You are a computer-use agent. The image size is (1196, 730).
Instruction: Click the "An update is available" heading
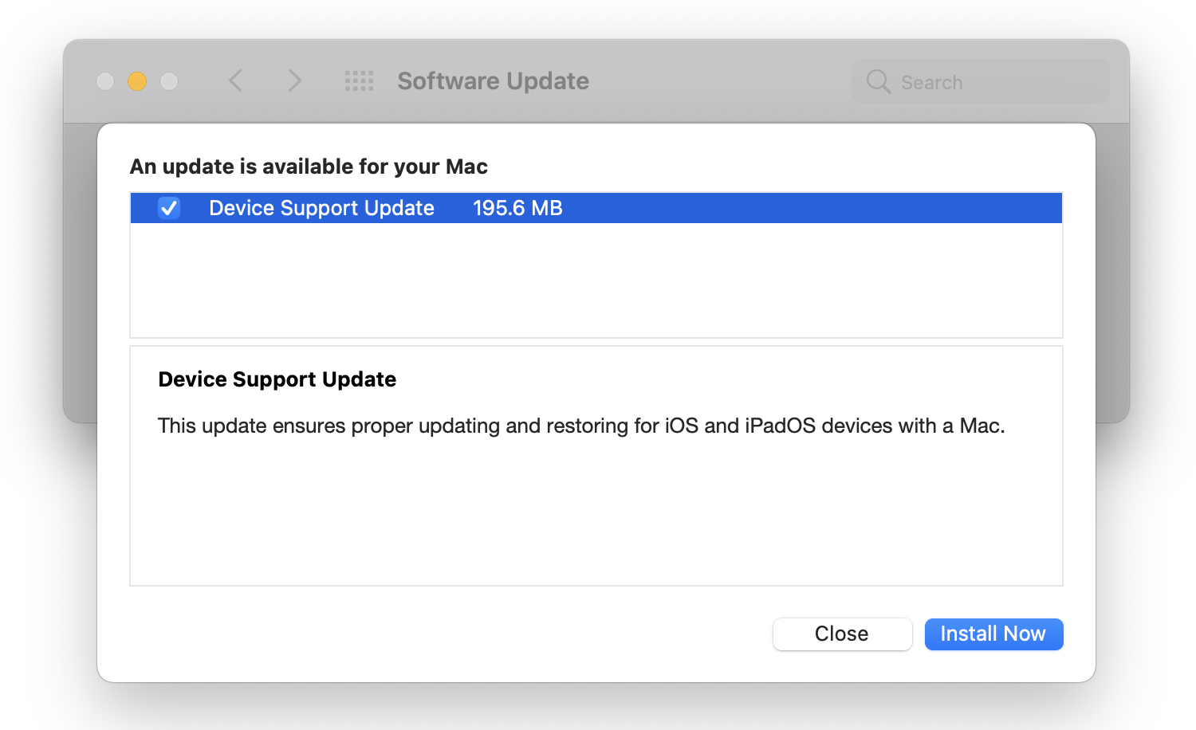309,167
